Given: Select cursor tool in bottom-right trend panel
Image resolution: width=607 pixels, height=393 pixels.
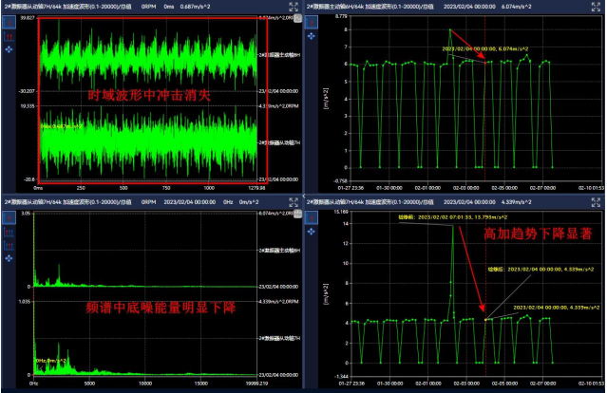Looking at the screenshot, I should point(312,218).
